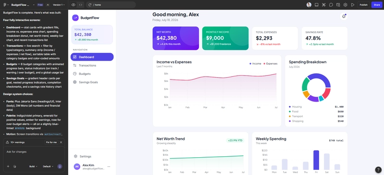Viewport: 384px width, 175px height.
Task: Click the AK user avatar circle
Action: (77, 166)
